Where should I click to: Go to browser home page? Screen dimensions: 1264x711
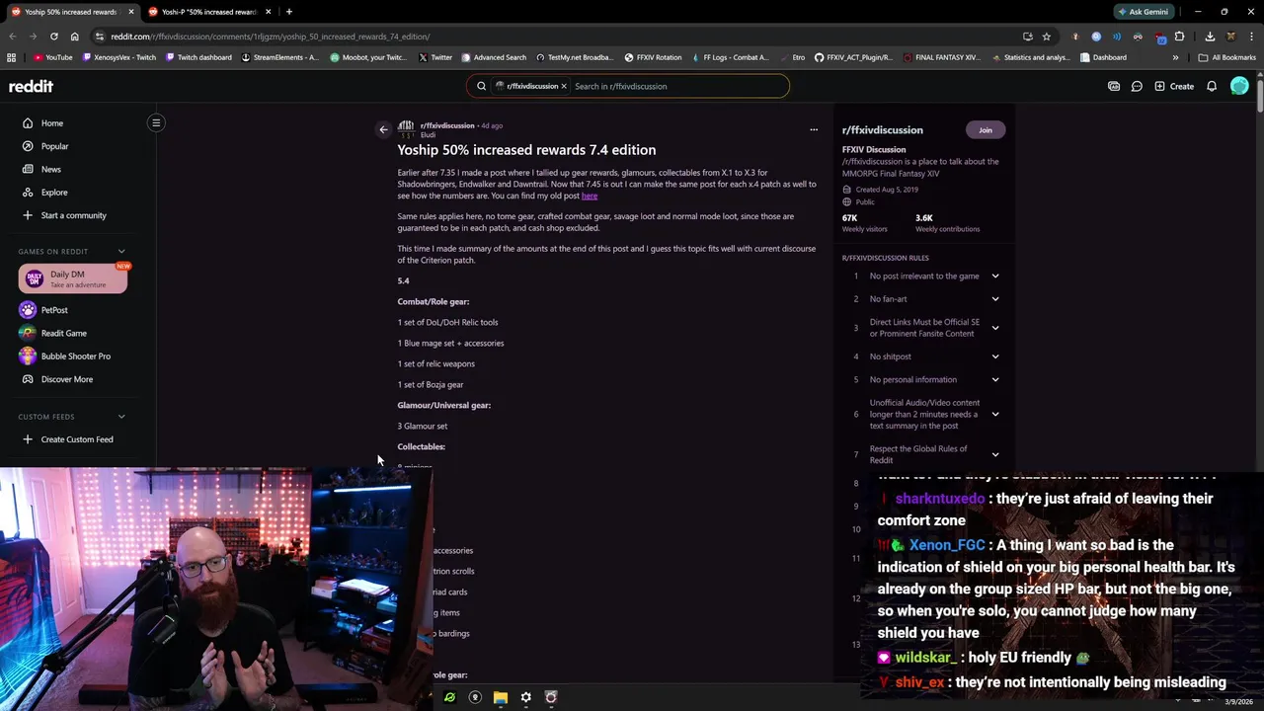[74, 37]
